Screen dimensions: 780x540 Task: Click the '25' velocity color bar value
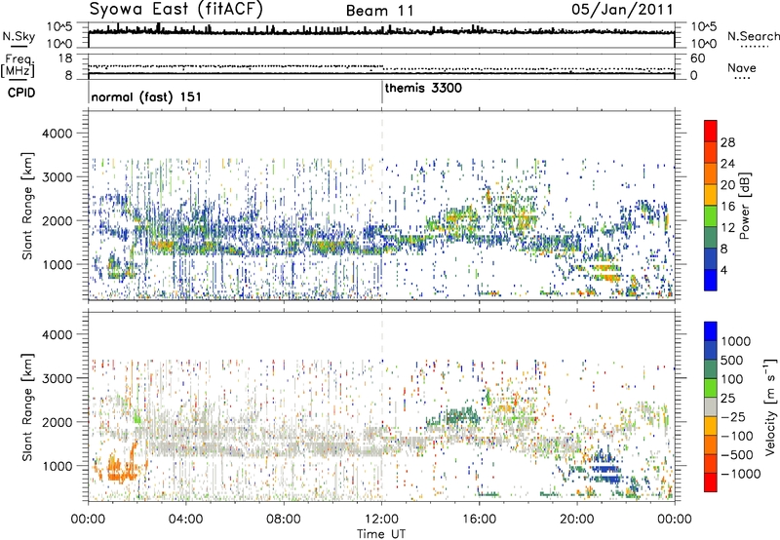pyautogui.click(x=727, y=399)
